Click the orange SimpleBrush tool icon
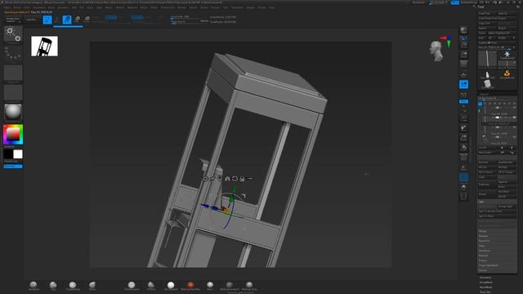Viewport: 523px width, 294px height. point(507,74)
